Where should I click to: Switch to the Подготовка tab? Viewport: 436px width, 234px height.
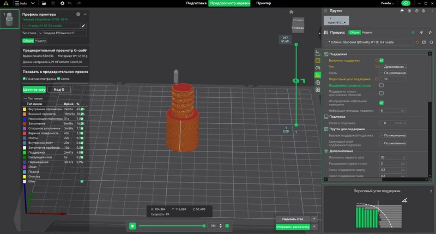point(196,3)
